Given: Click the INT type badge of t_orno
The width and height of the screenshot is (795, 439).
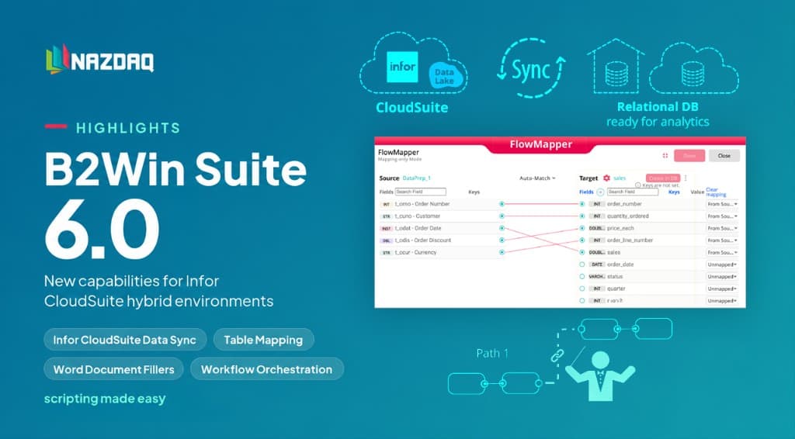Looking at the screenshot, I should tap(387, 204).
